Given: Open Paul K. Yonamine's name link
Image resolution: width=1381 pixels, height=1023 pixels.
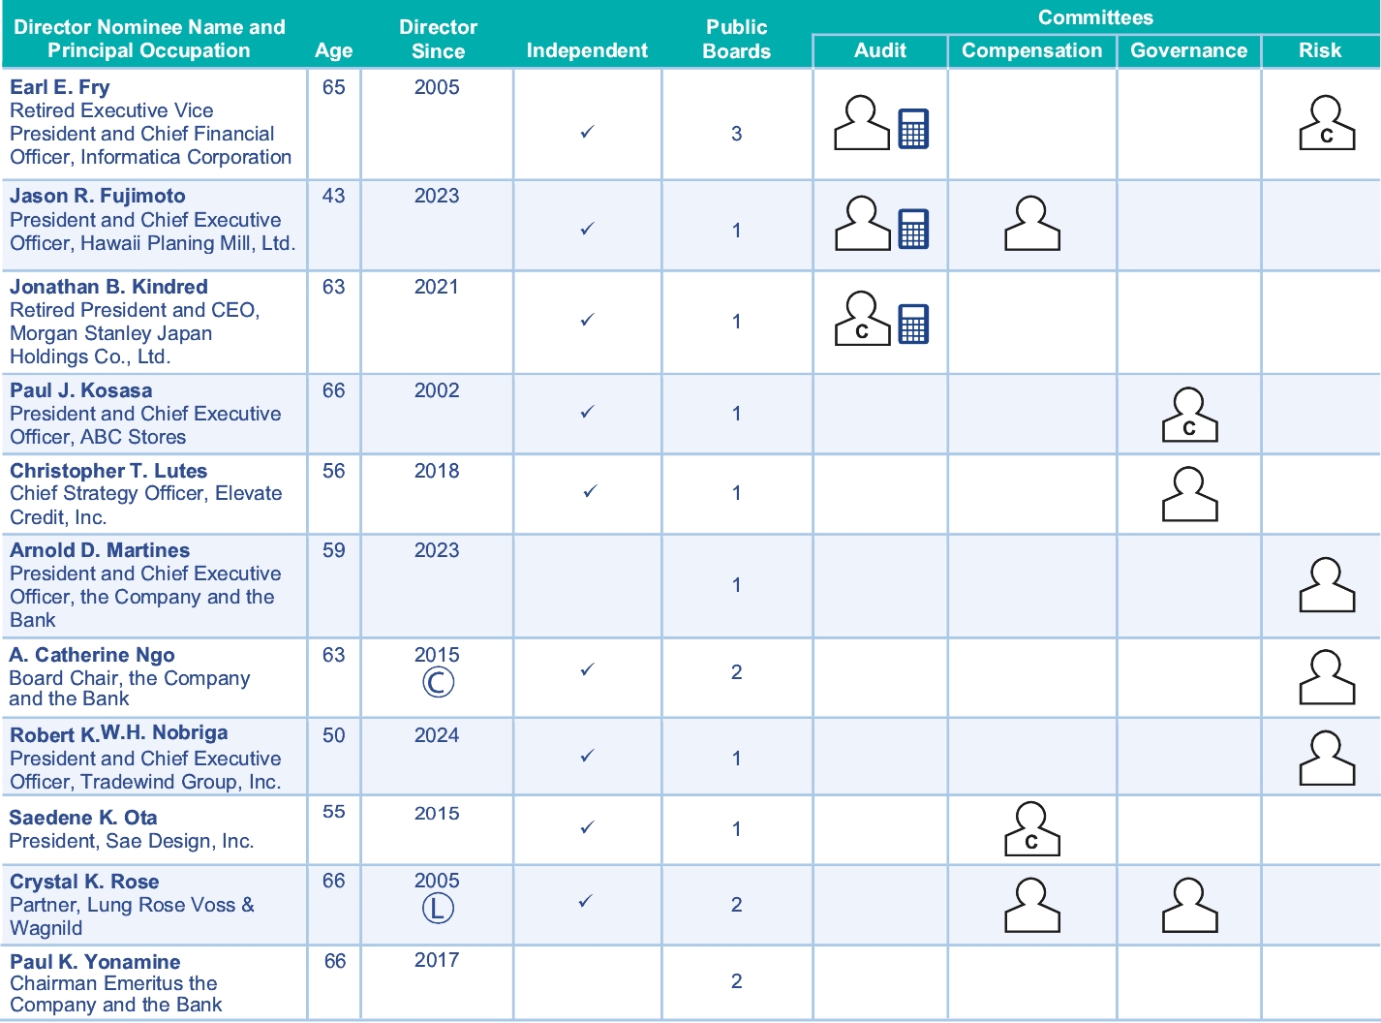Looking at the screenshot, I should pyautogui.click(x=95, y=962).
